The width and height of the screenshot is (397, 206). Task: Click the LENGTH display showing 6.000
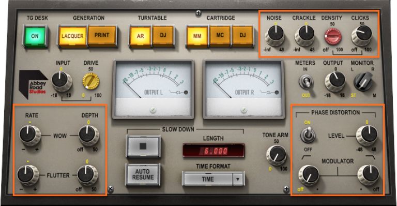(213, 151)
